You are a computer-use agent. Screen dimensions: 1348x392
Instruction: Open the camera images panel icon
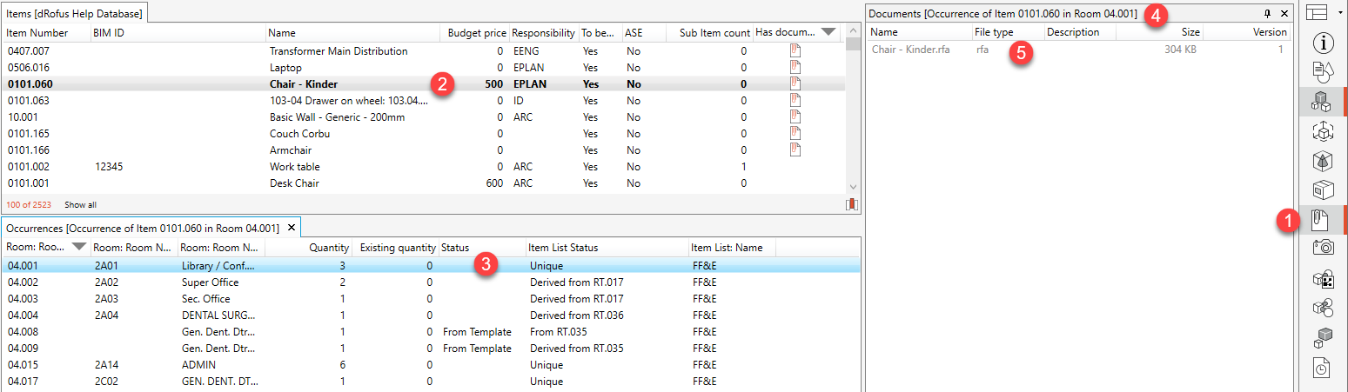[1323, 248]
